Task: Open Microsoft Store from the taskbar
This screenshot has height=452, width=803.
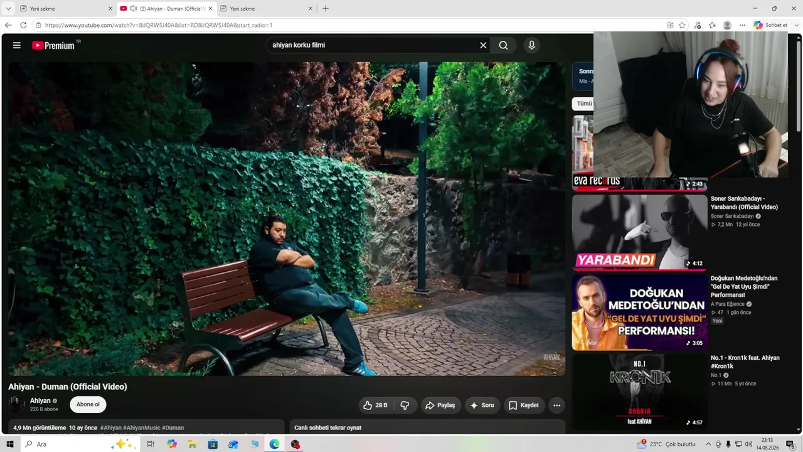Action: coord(213,444)
